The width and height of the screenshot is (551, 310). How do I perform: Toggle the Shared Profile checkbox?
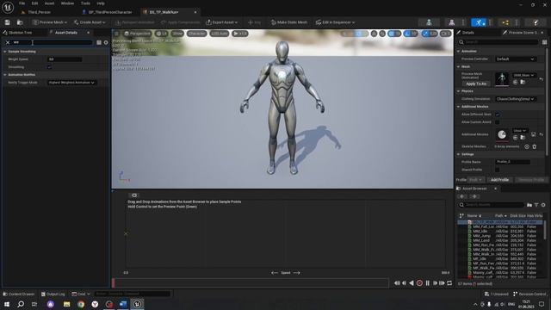(498, 170)
